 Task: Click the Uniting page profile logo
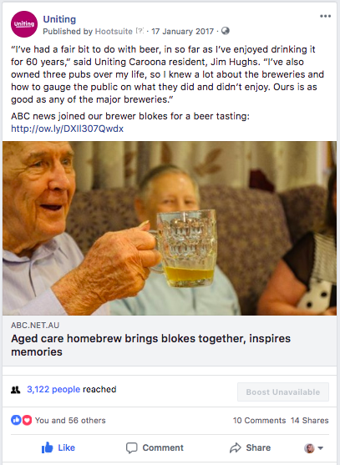point(24,24)
